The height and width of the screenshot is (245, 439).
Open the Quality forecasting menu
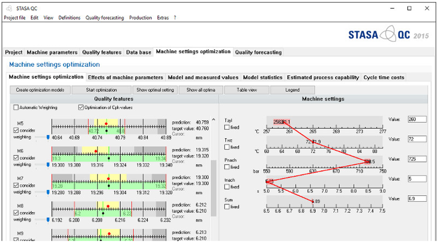tap(105, 18)
